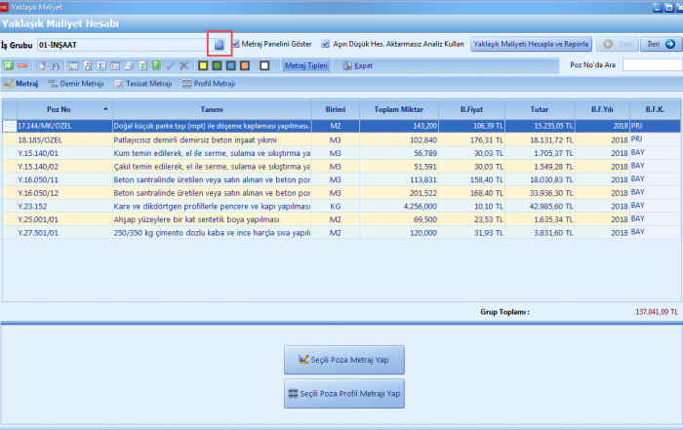
Task: Click the red X cancel icon
Action: point(183,65)
